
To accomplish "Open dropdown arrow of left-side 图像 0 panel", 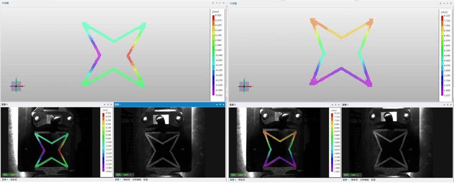I will [104, 105].
